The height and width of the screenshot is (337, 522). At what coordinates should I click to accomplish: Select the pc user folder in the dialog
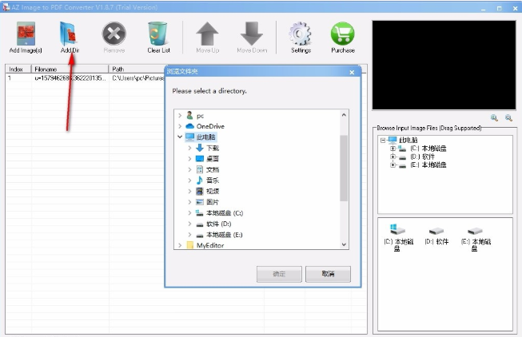click(x=195, y=116)
